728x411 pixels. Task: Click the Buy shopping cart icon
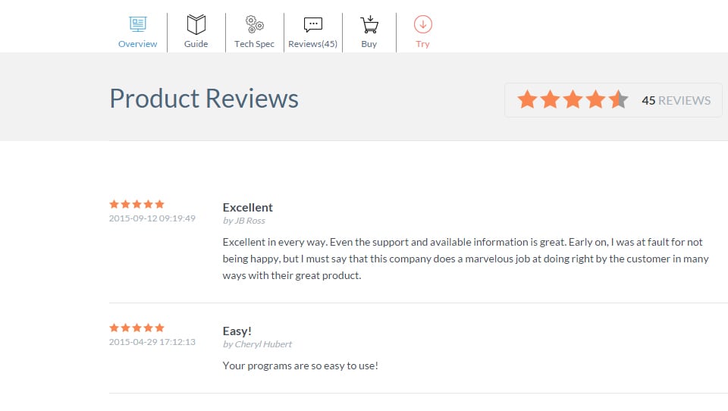pos(369,24)
